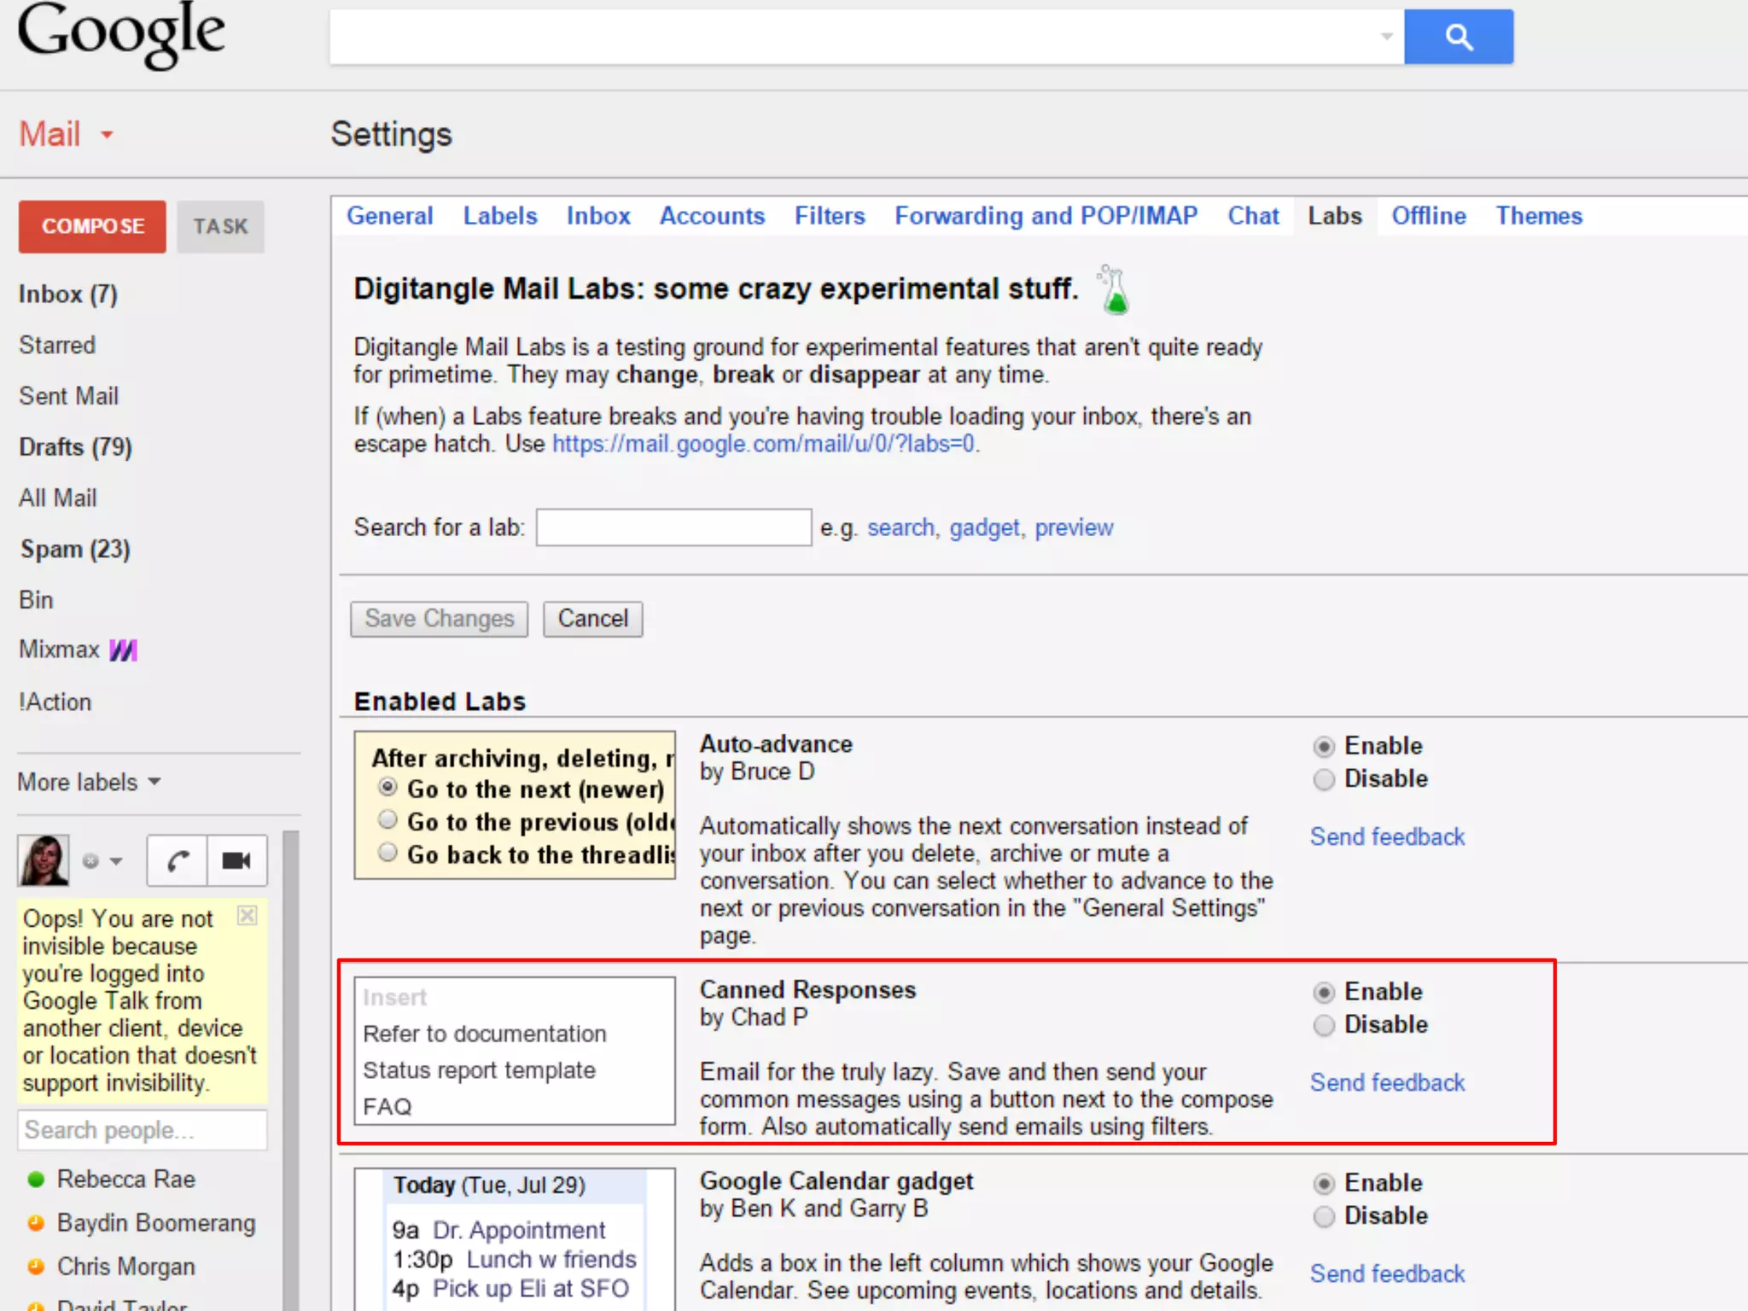Close the invisibility warning notice

click(x=247, y=916)
